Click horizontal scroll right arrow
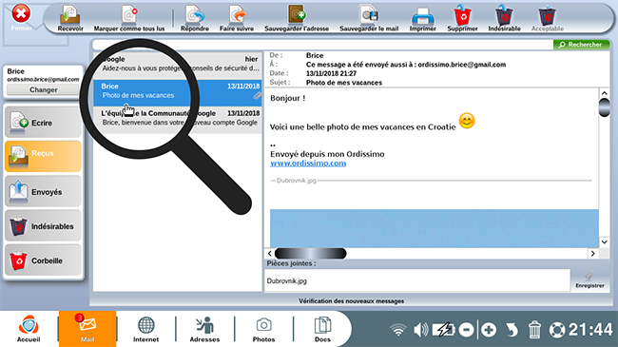This screenshot has height=347, width=618. point(593,254)
